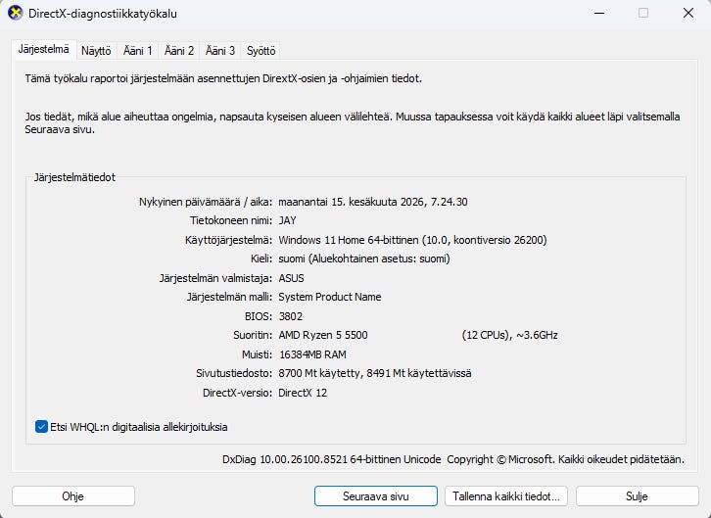Click the computer name value JAY
The image size is (711, 518).
click(x=287, y=220)
